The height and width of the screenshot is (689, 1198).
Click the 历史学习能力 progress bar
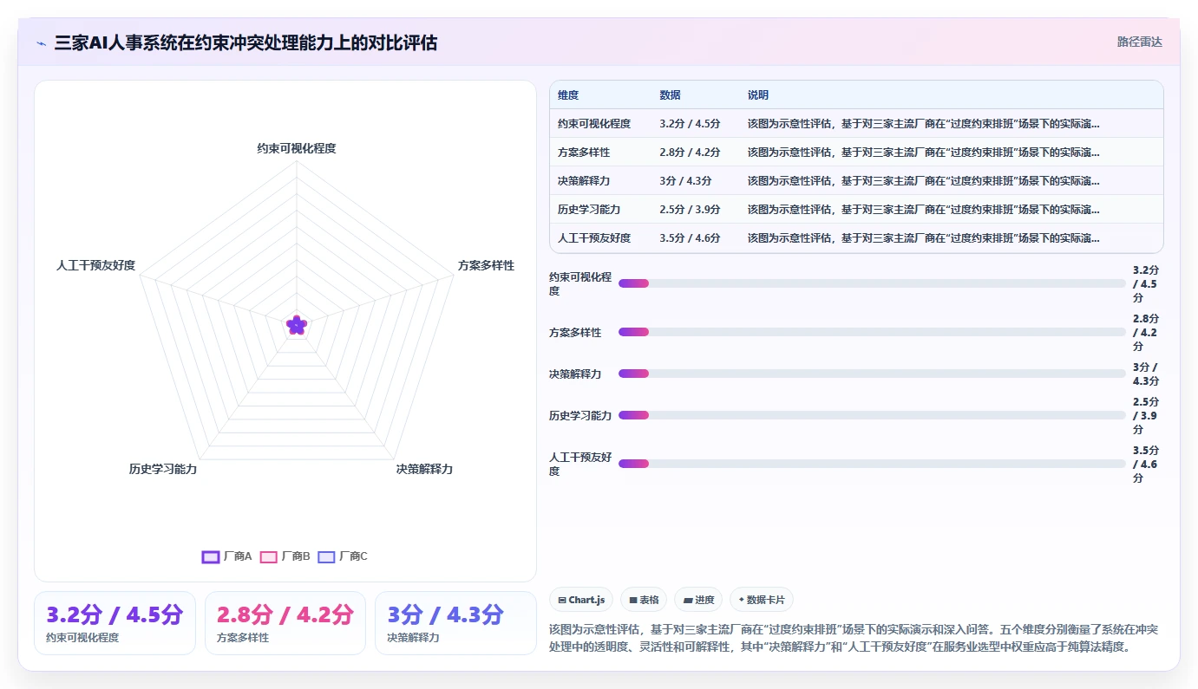point(872,415)
